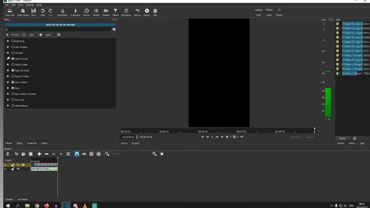Open Playlist from the top toolbar
This screenshot has width=370, height=208.
pos(96,12)
